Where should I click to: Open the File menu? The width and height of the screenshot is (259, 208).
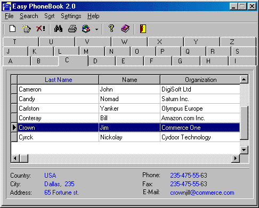coord(9,16)
